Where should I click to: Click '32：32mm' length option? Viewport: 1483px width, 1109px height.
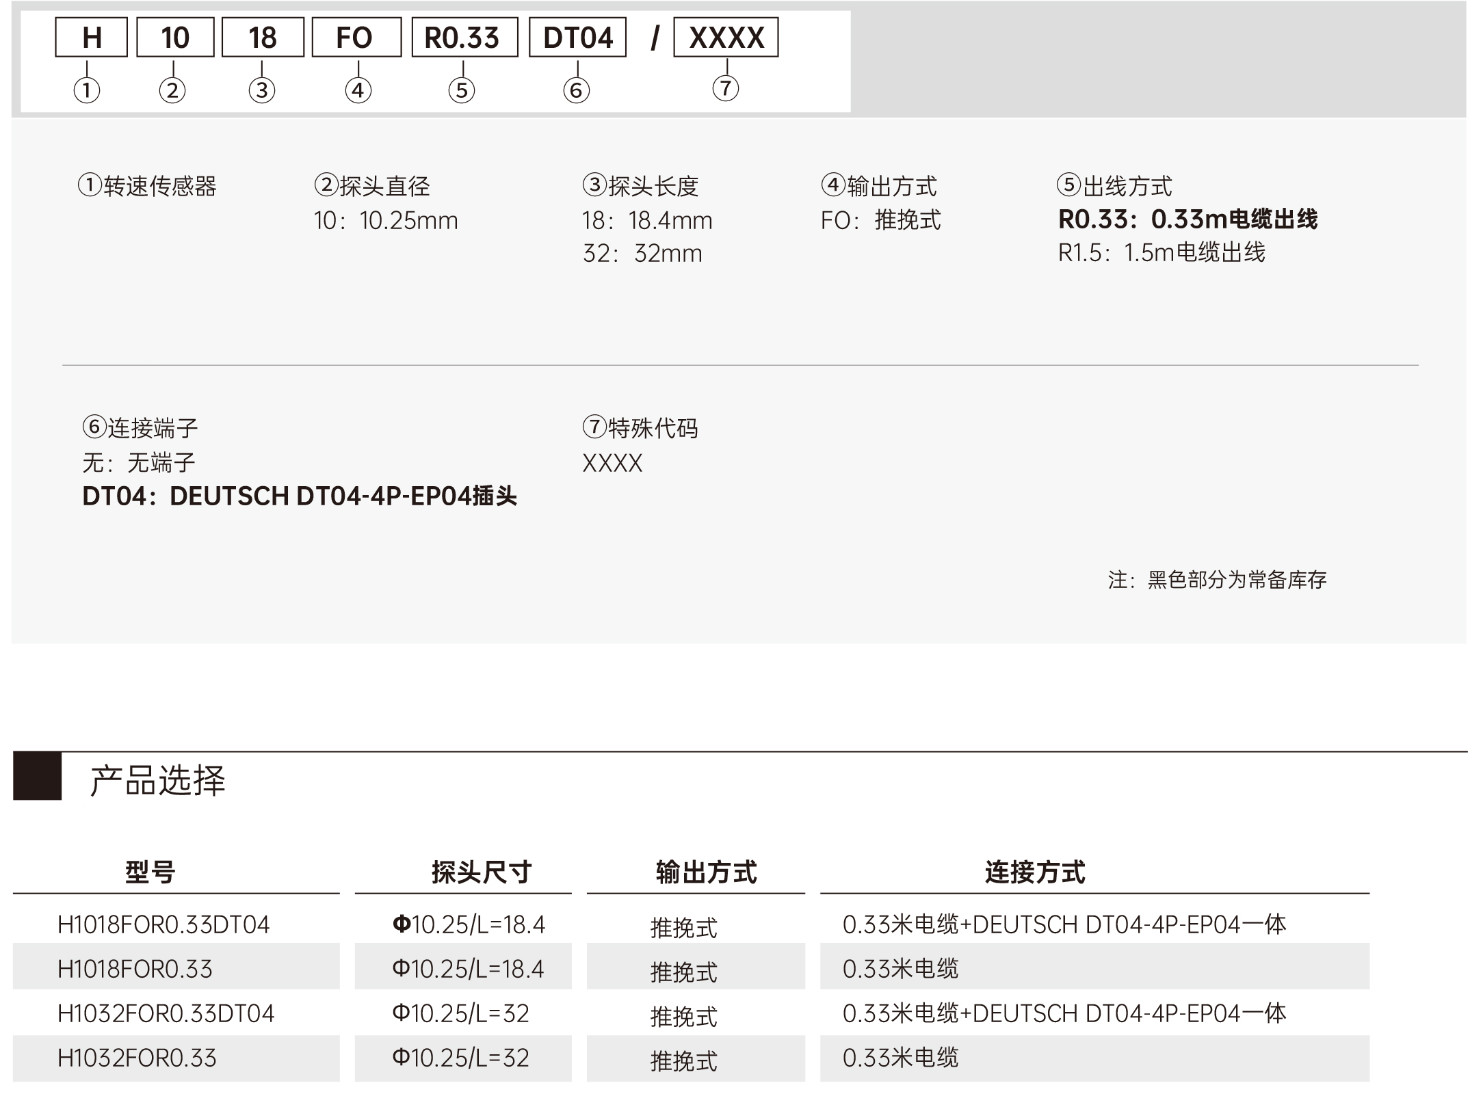click(x=642, y=254)
